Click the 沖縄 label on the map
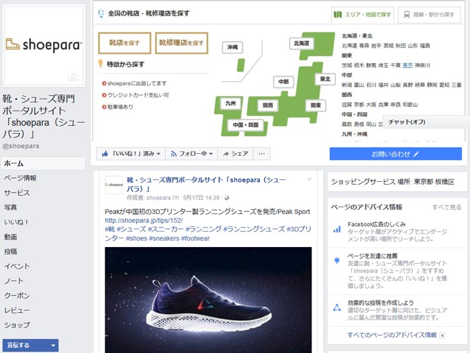This screenshot has height=353, width=470. click(232, 47)
